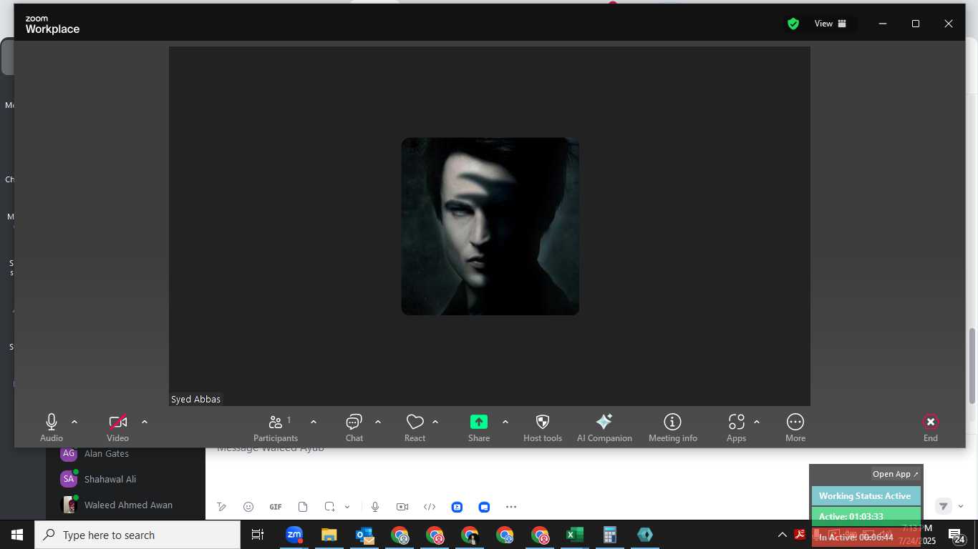Open video options caret next to Video
The height and width of the screenshot is (549, 978).
144,422
